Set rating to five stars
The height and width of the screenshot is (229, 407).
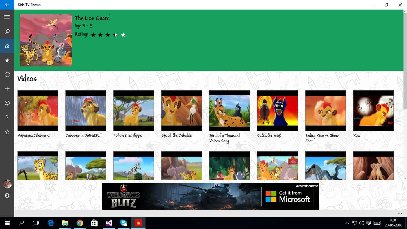pyautogui.click(x=123, y=35)
